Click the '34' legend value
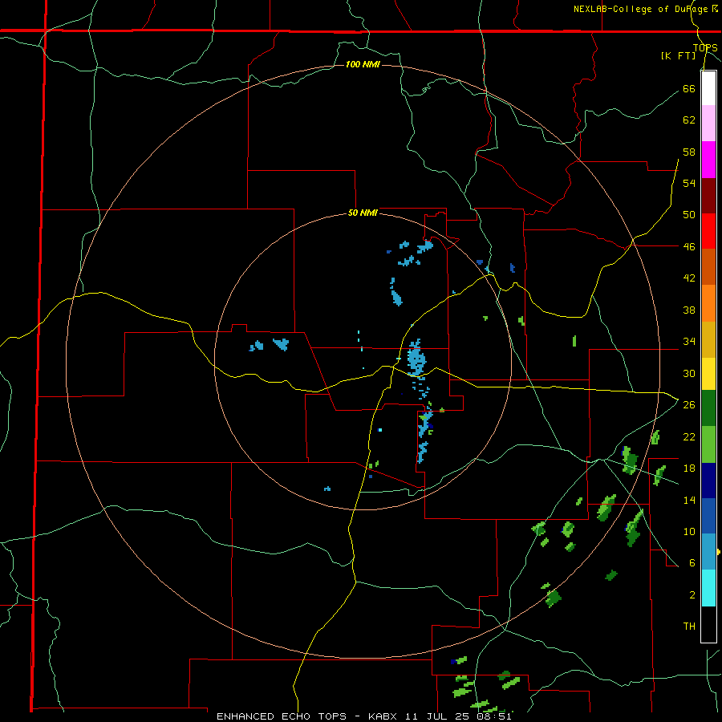722x722 pixels. coord(689,341)
